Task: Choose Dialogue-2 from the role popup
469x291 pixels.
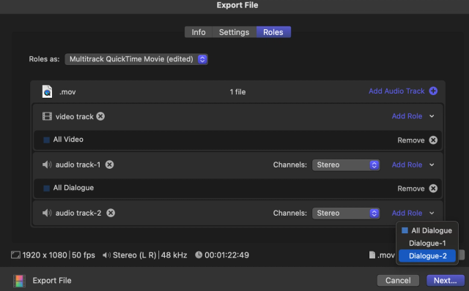Action: 427,256
